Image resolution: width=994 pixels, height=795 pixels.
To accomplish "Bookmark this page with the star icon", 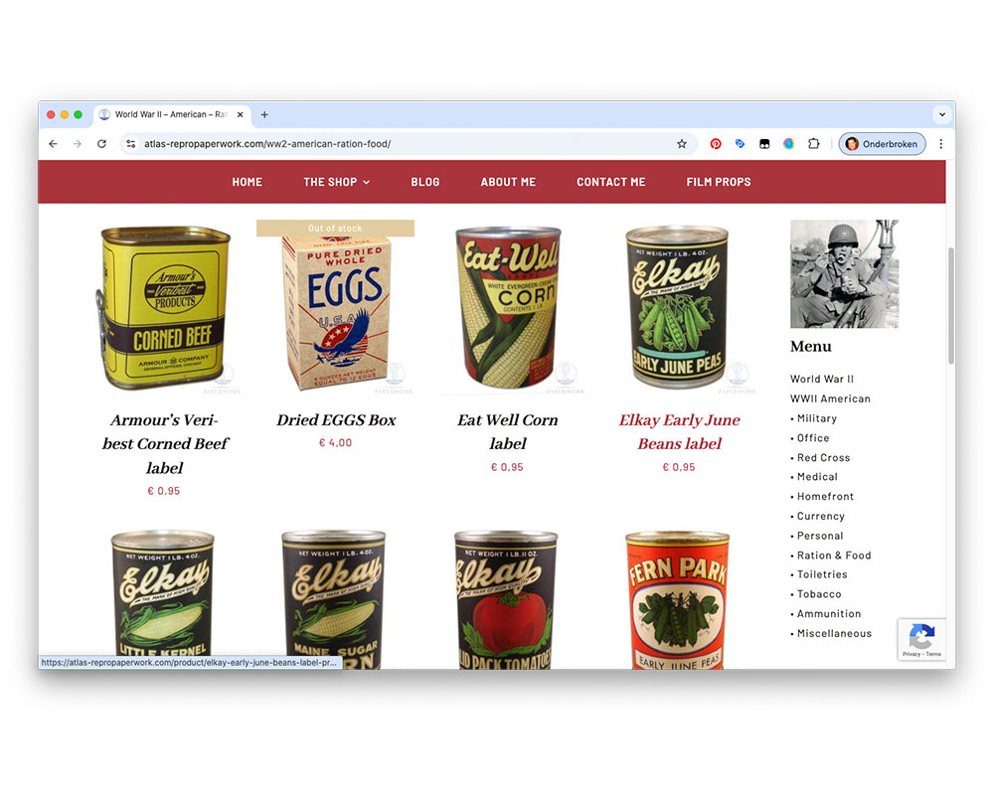I will point(682,144).
